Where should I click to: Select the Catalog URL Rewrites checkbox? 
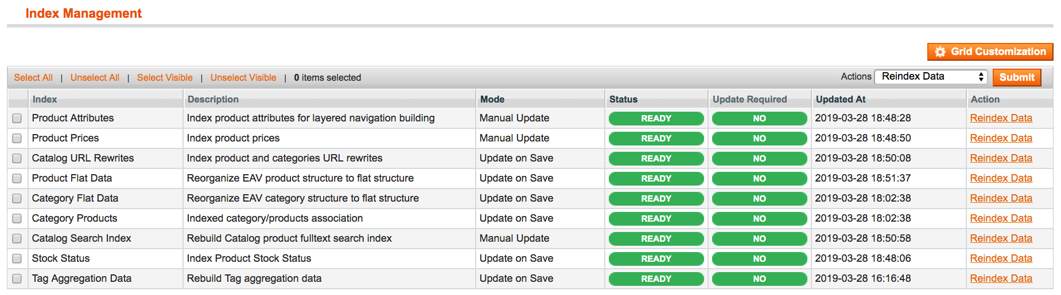click(17, 159)
